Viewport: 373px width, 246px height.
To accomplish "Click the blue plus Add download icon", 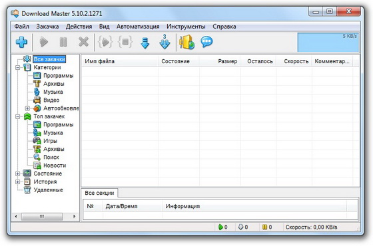I will point(21,42).
